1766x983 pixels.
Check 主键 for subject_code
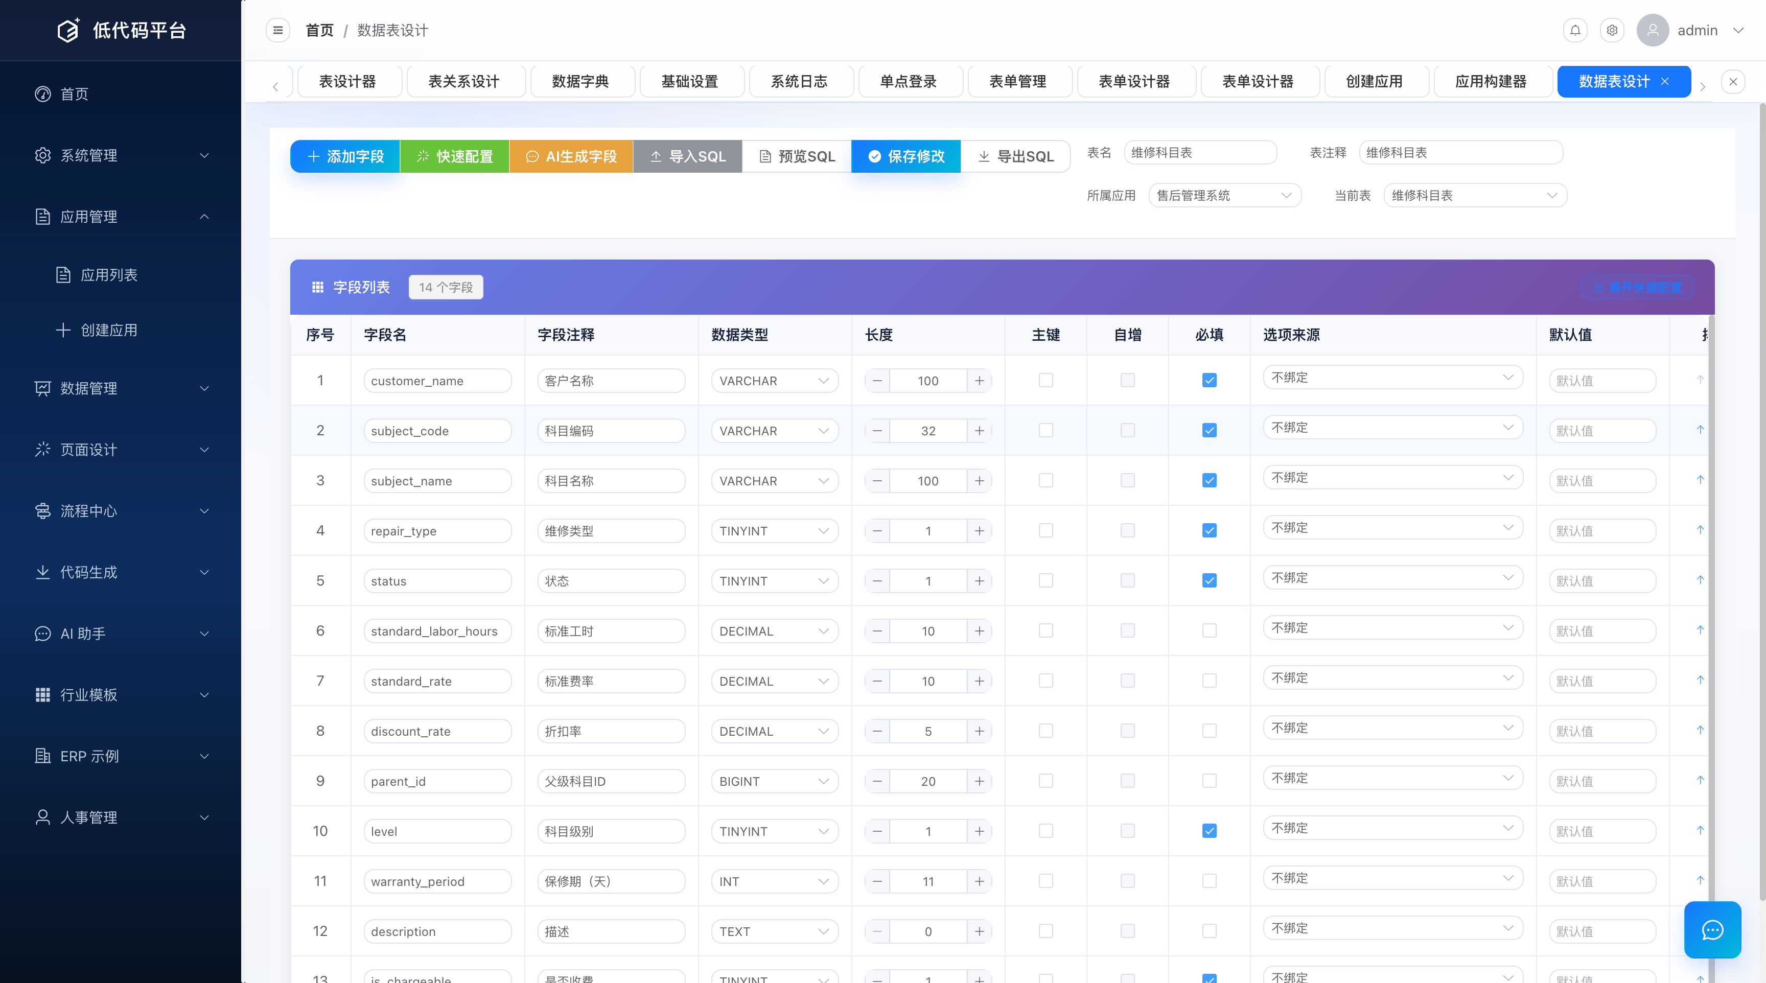(1045, 430)
